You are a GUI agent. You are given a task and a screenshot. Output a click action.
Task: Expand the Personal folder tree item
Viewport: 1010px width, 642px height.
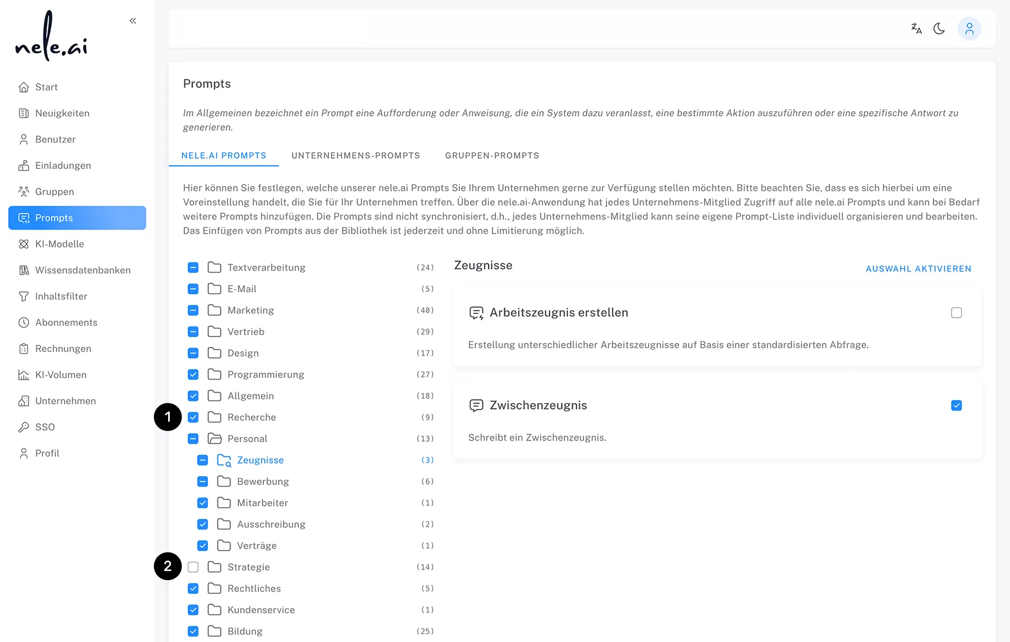(248, 438)
